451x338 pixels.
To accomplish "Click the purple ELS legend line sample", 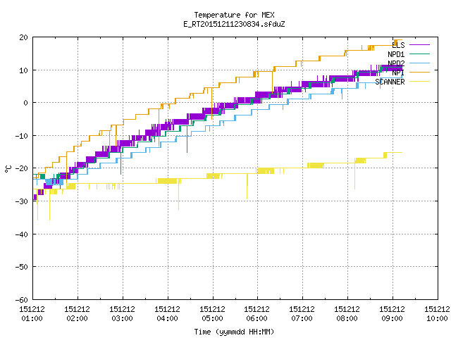I will point(419,45).
